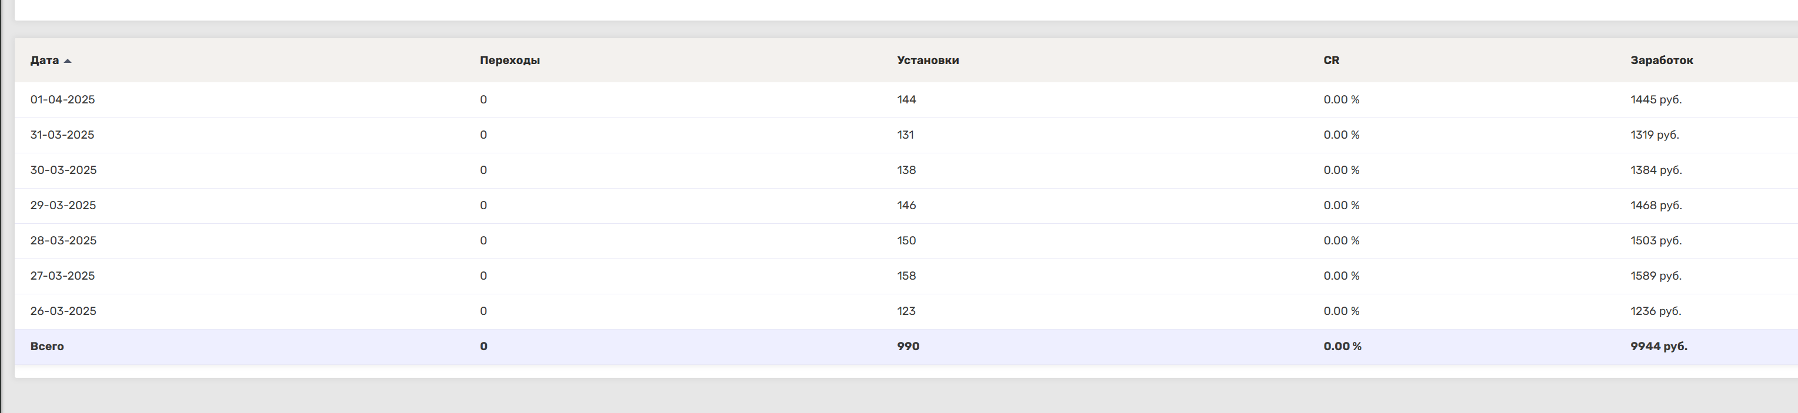Click the Установки column header
Image resolution: width=1798 pixels, height=413 pixels.
click(x=928, y=61)
